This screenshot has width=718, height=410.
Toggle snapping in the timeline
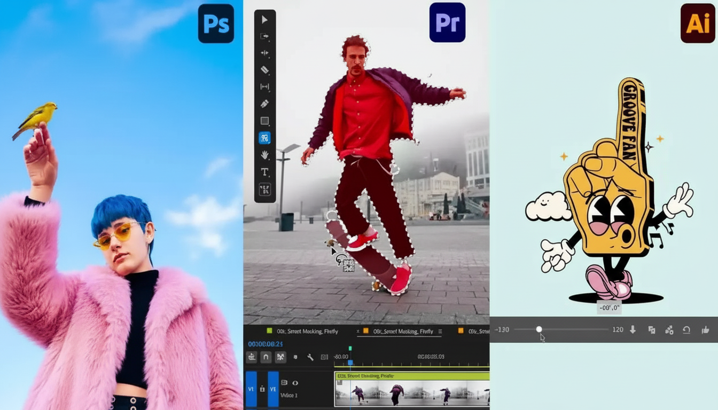266,357
